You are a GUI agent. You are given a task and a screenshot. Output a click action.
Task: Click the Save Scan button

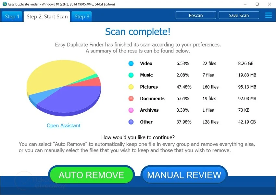coord(239,15)
